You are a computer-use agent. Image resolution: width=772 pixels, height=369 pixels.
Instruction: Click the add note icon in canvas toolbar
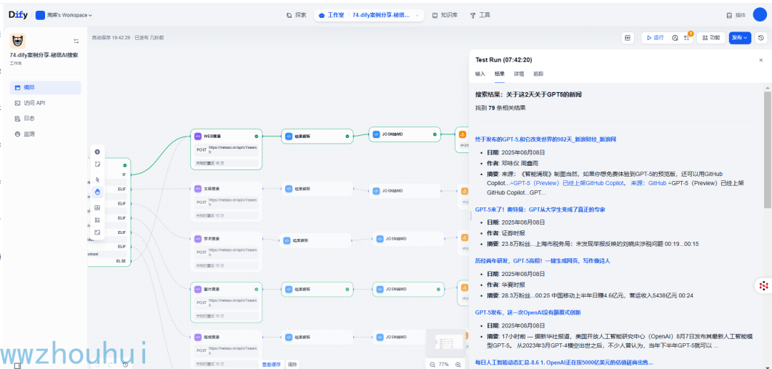[97, 164]
